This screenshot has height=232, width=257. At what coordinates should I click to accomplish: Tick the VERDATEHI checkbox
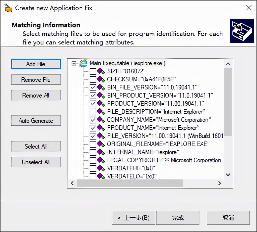[x=93, y=168]
